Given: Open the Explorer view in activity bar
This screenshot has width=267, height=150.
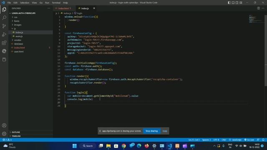Looking at the screenshot, I should (4, 9).
